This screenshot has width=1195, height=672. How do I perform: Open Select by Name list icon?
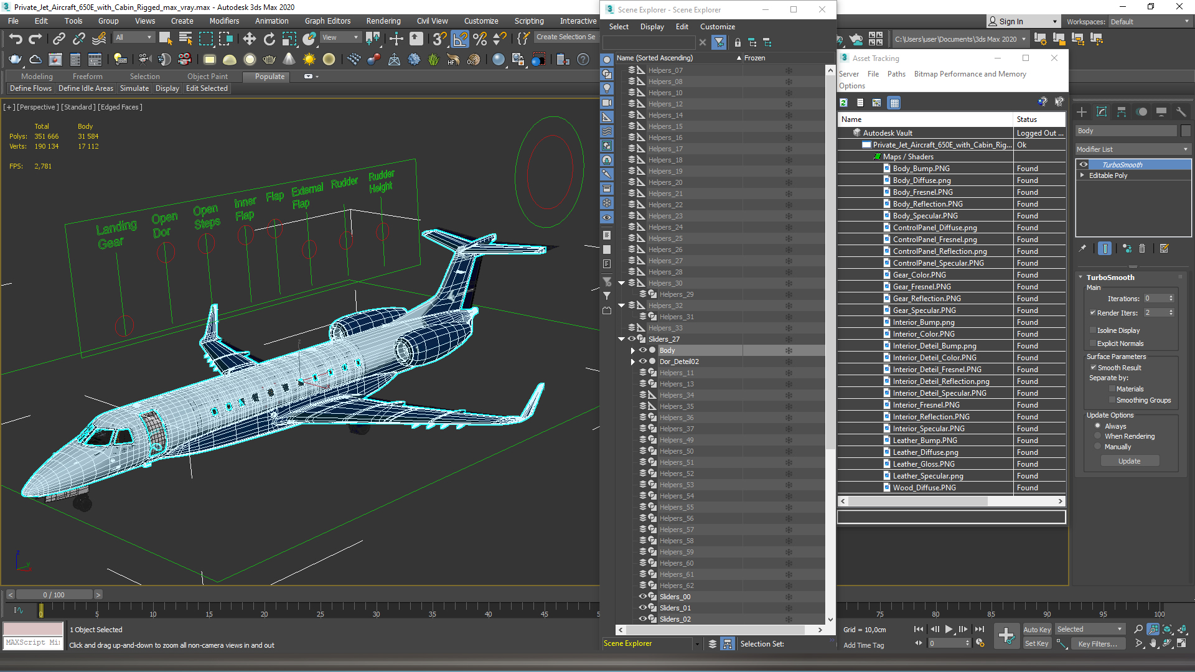[x=185, y=39]
